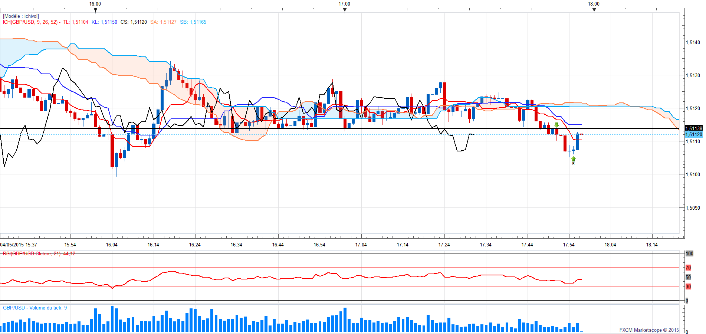This screenshot has height=334, width=706.
Task: Click the 18:00 hour marker triangle
Action: [594, 10]
